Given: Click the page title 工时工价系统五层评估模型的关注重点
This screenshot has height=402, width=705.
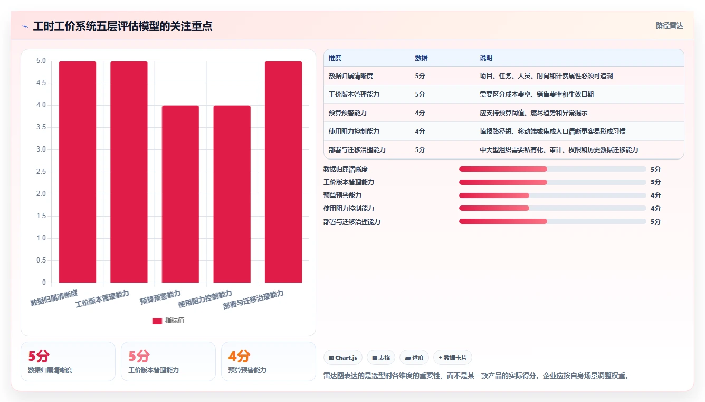Looking at the screenshot, I should point(122,26).
